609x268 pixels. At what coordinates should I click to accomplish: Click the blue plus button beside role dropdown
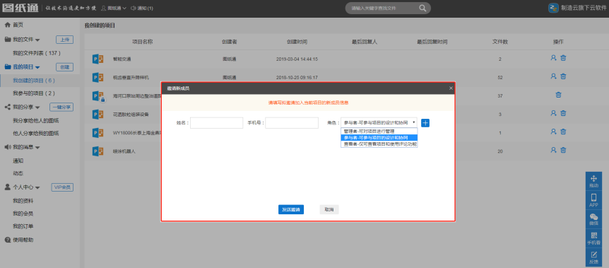point(425,123)
